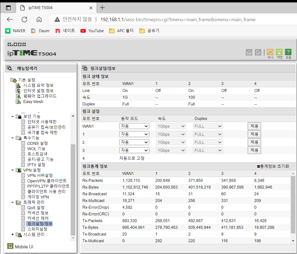The height and width of the screenshot is (254, 297).
Task: Open the YouTube bookmark
Action: click(x=92, y=31)
